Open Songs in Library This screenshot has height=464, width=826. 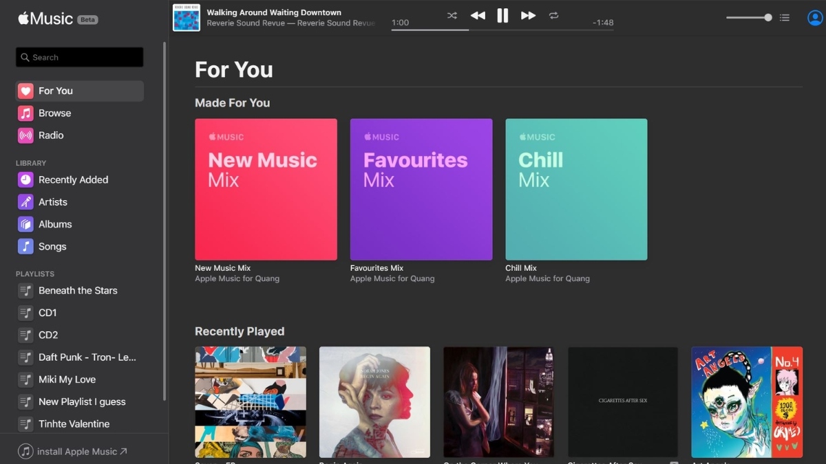click(x=80, y=246)
